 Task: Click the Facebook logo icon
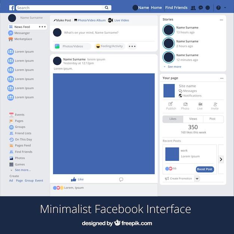click(12, 7)
